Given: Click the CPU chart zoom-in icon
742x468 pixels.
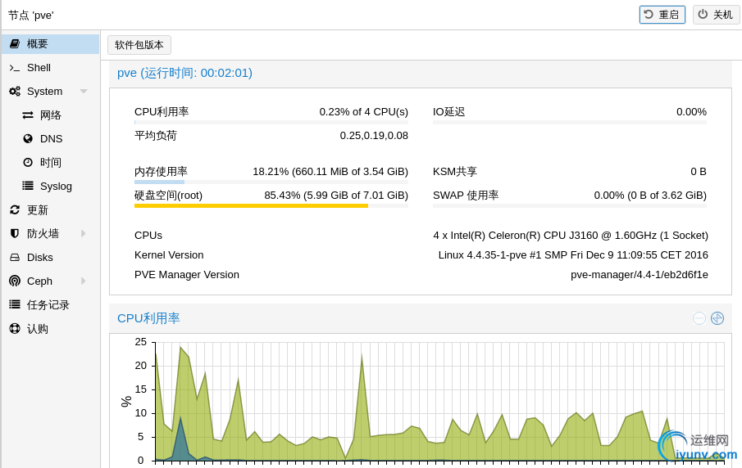Looking at the screenshot, I should click(717, 318).
